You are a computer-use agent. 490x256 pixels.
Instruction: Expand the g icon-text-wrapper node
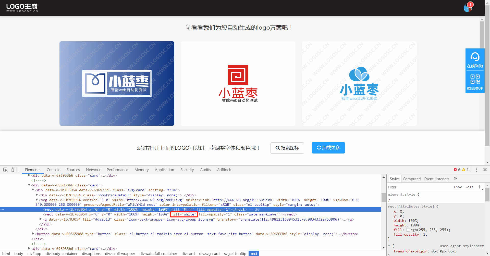coord(40,219)
